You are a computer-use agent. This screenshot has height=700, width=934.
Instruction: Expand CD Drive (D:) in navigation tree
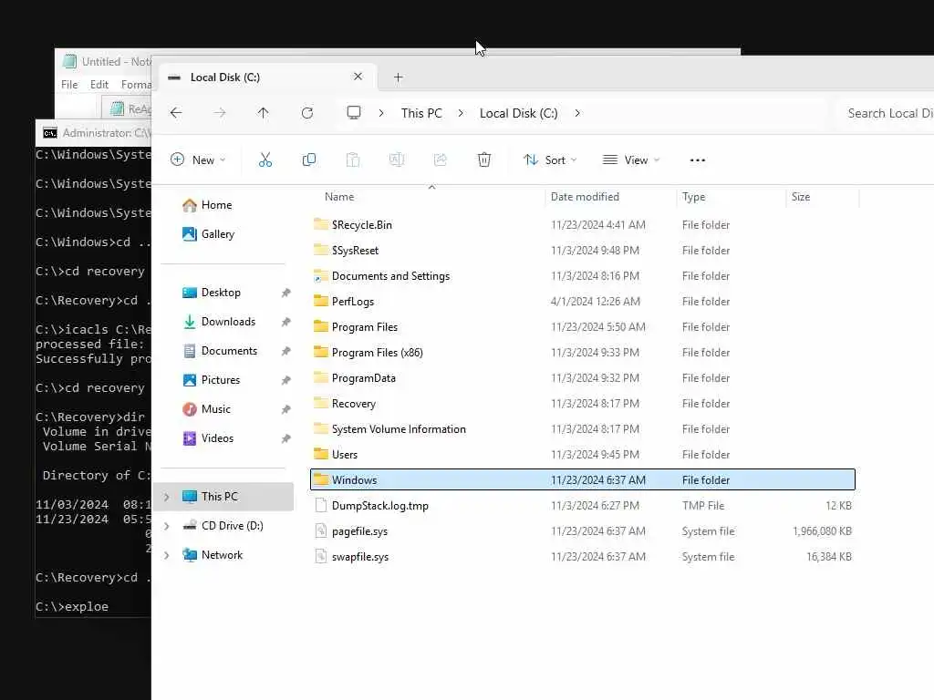pos(167,526)
